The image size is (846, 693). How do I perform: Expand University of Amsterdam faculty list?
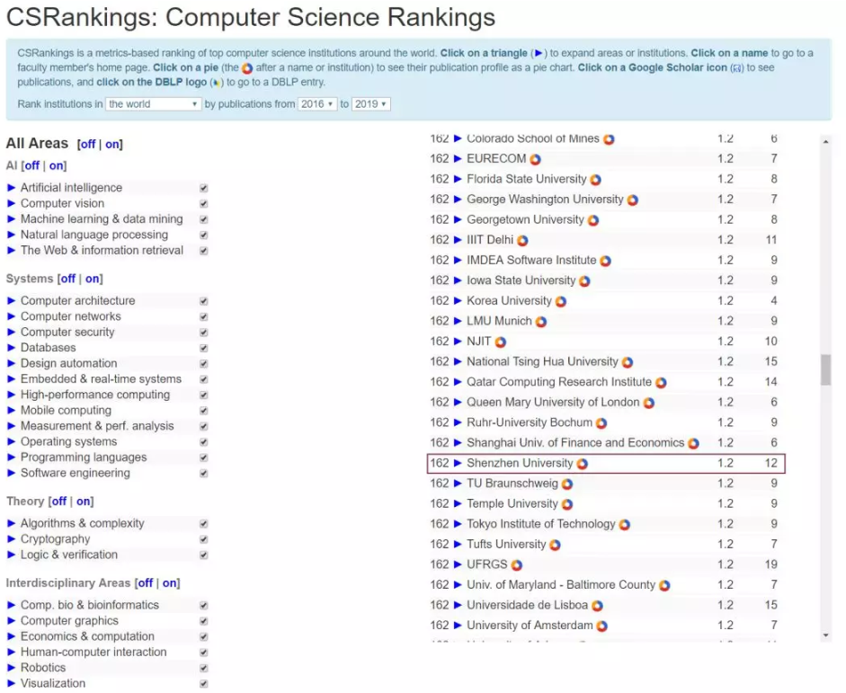(458, 625)
